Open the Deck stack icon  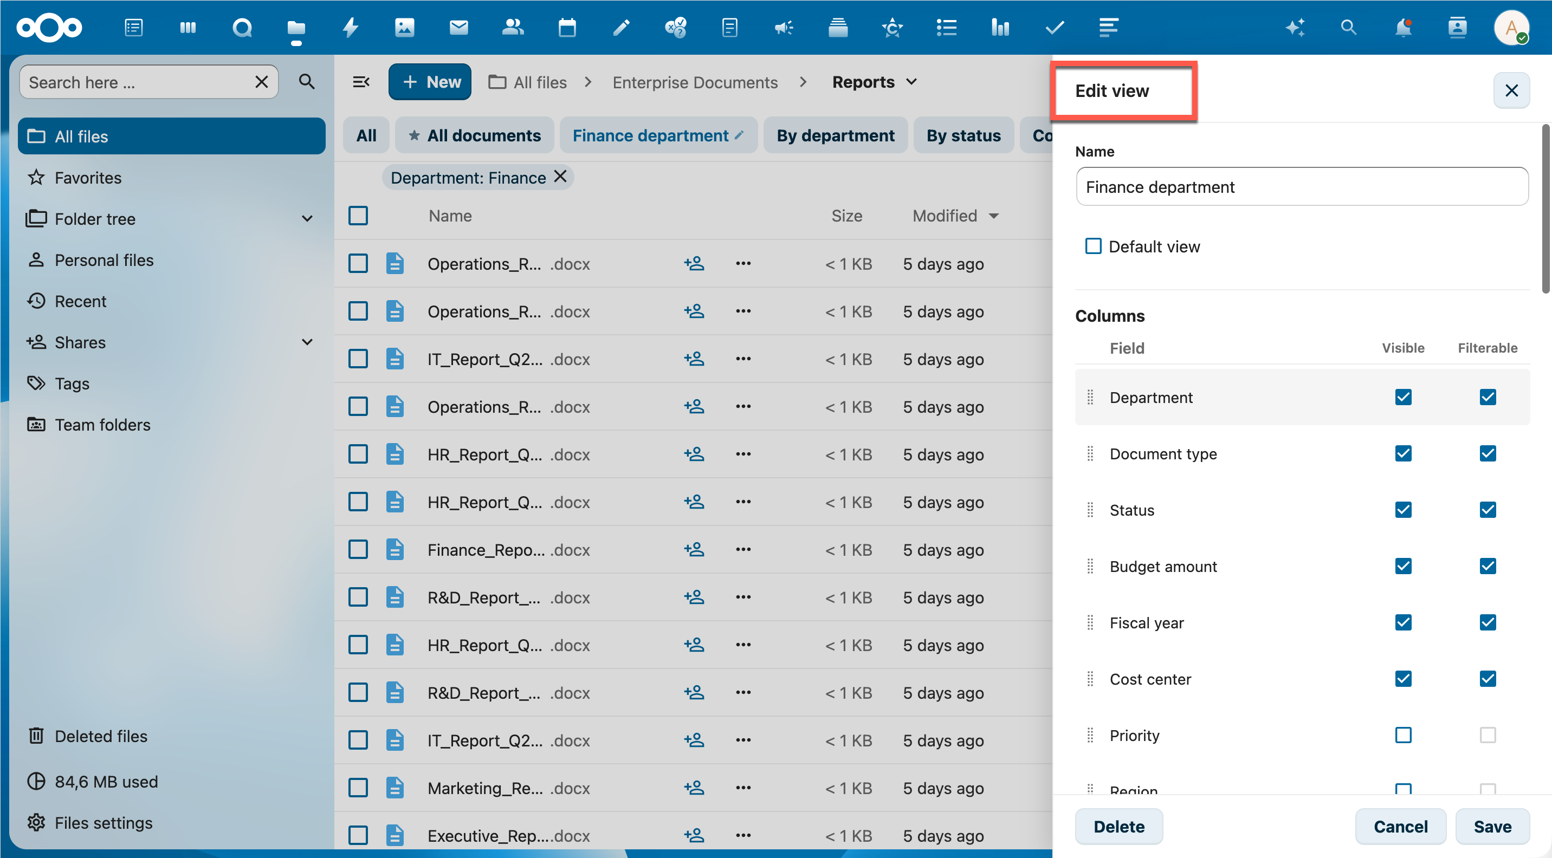(x=838, y=28)
